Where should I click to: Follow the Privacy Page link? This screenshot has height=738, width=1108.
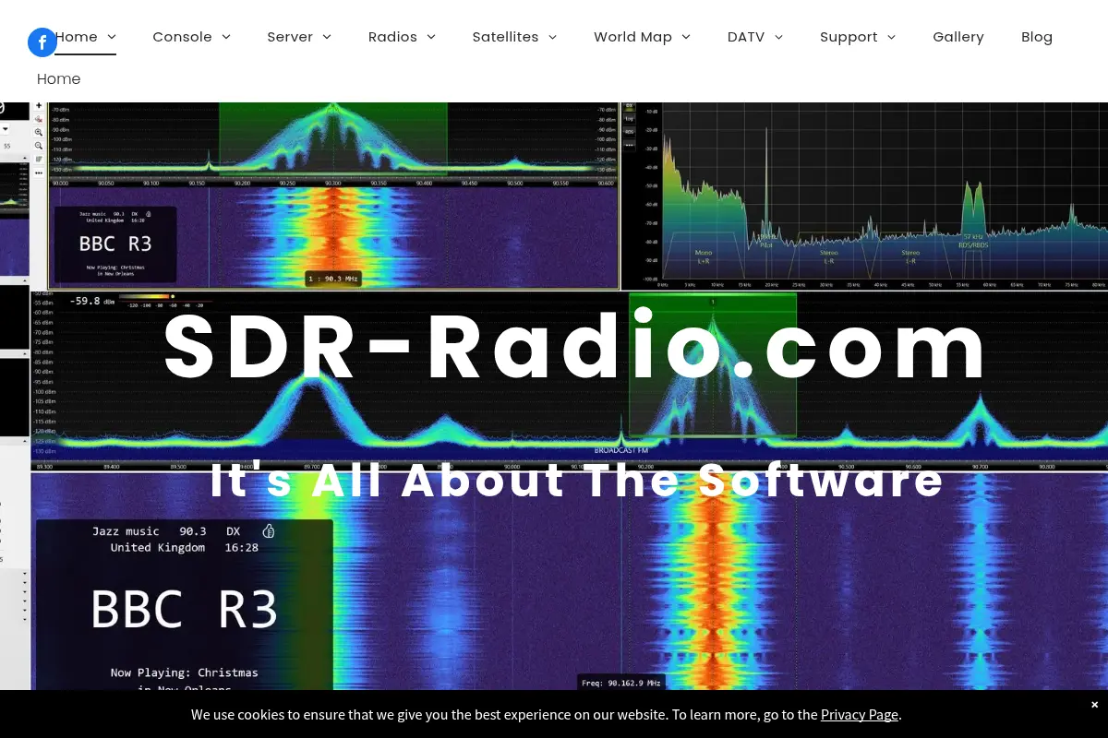point(860,714)
